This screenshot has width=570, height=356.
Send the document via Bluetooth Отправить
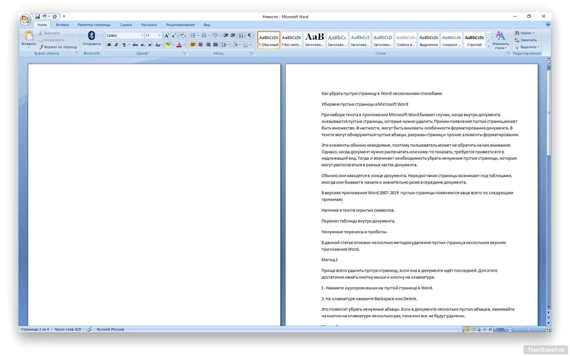[91, 39]
